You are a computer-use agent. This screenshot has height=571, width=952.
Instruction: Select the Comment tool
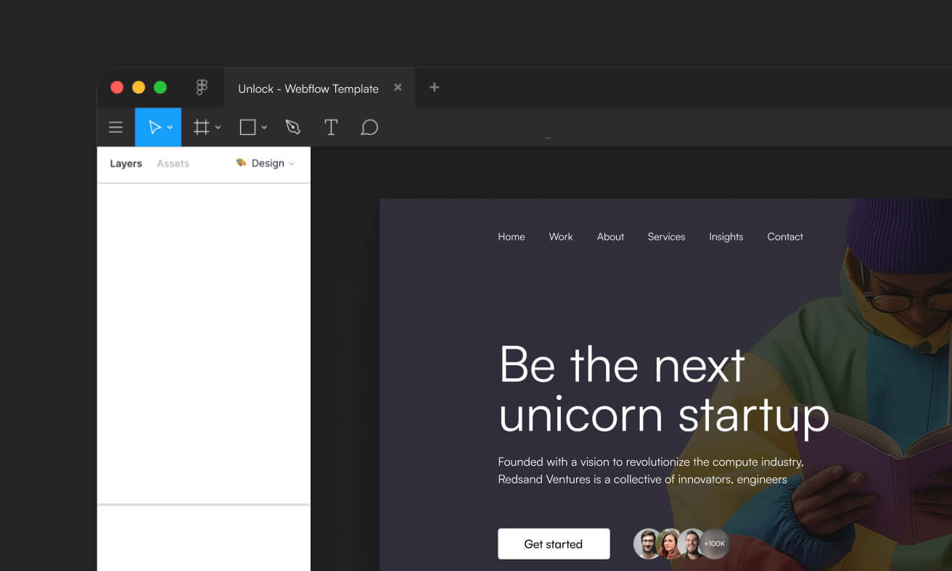coord(369,128)
